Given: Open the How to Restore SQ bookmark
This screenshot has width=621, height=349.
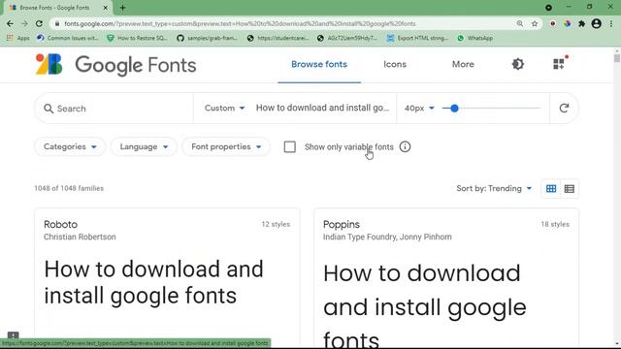Looking at the screenshot, I should click(137, 38).
